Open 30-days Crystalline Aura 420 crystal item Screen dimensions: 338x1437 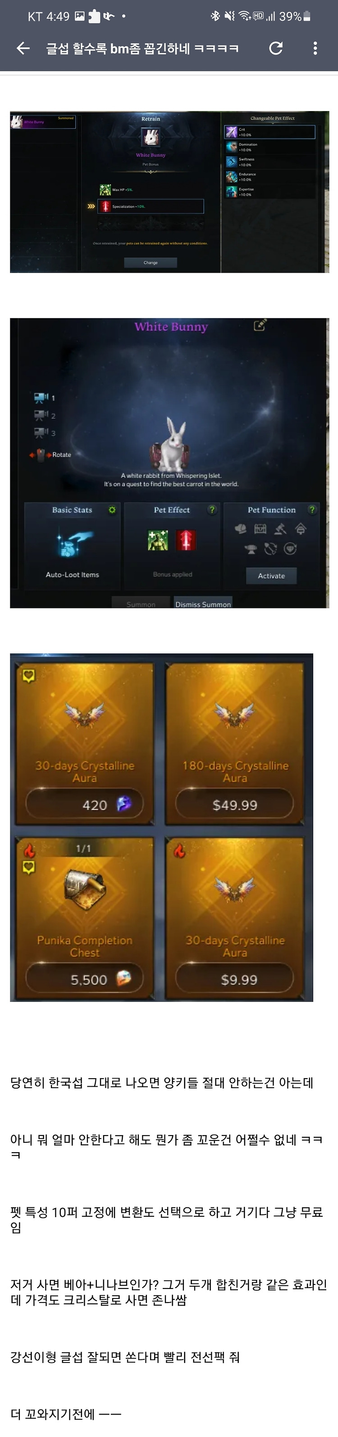coord(85,744)
